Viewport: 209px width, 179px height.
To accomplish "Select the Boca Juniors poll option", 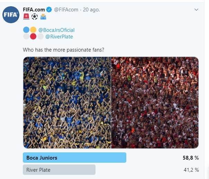I will pos(74,158).
